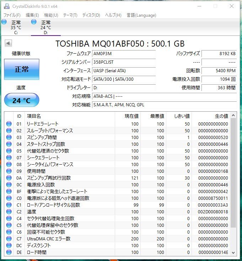This screenshot has height=261, width=242.
Task: Click status orb for ID 08 シークタイムパフォーマンス
Action: pos(9,164)
